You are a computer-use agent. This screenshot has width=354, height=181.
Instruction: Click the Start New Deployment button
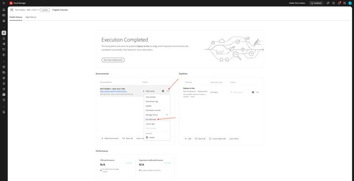pos(113,60)
